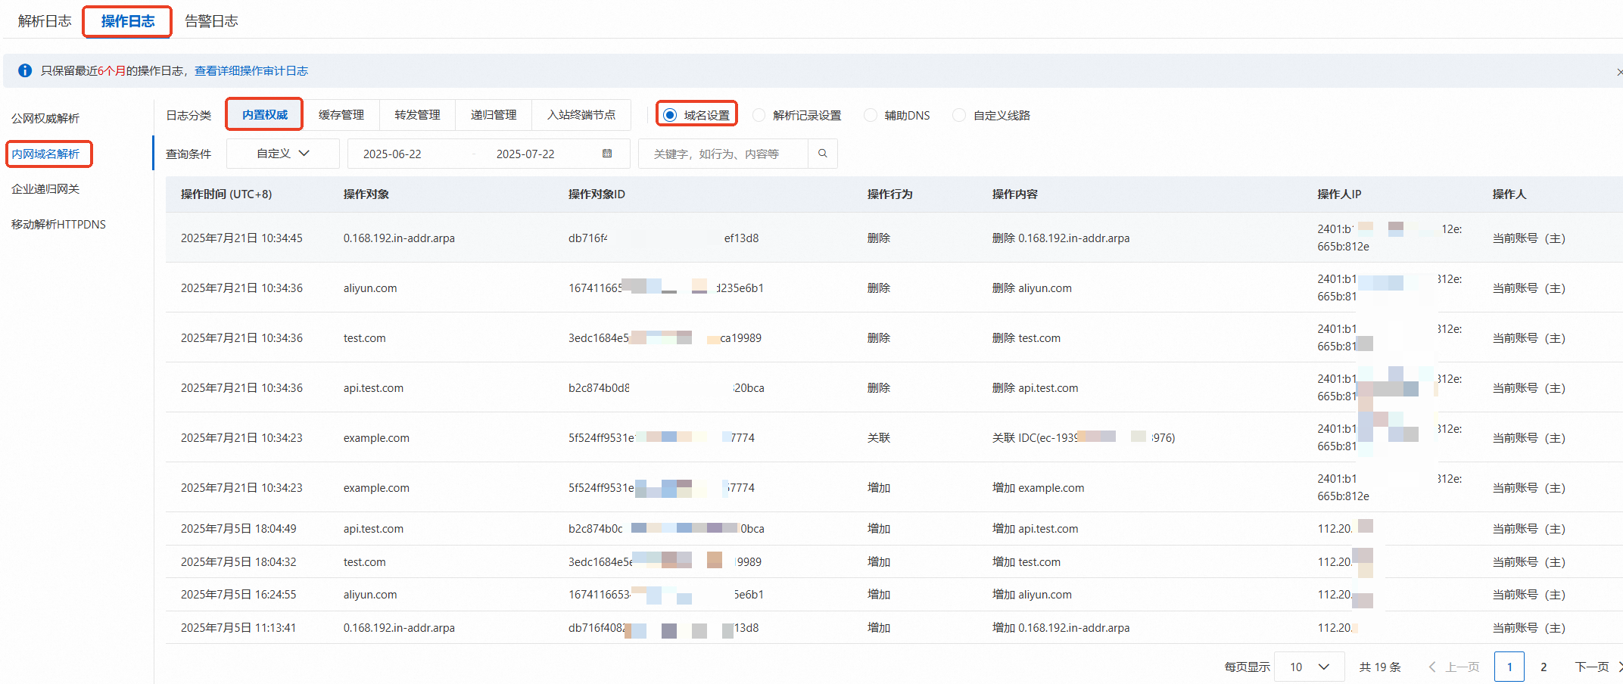The width and height of the screenshot is (1623, 684).
Task: Click the end date field 2025-07-22
Action: pyautogui.click(x=525, y=154)
